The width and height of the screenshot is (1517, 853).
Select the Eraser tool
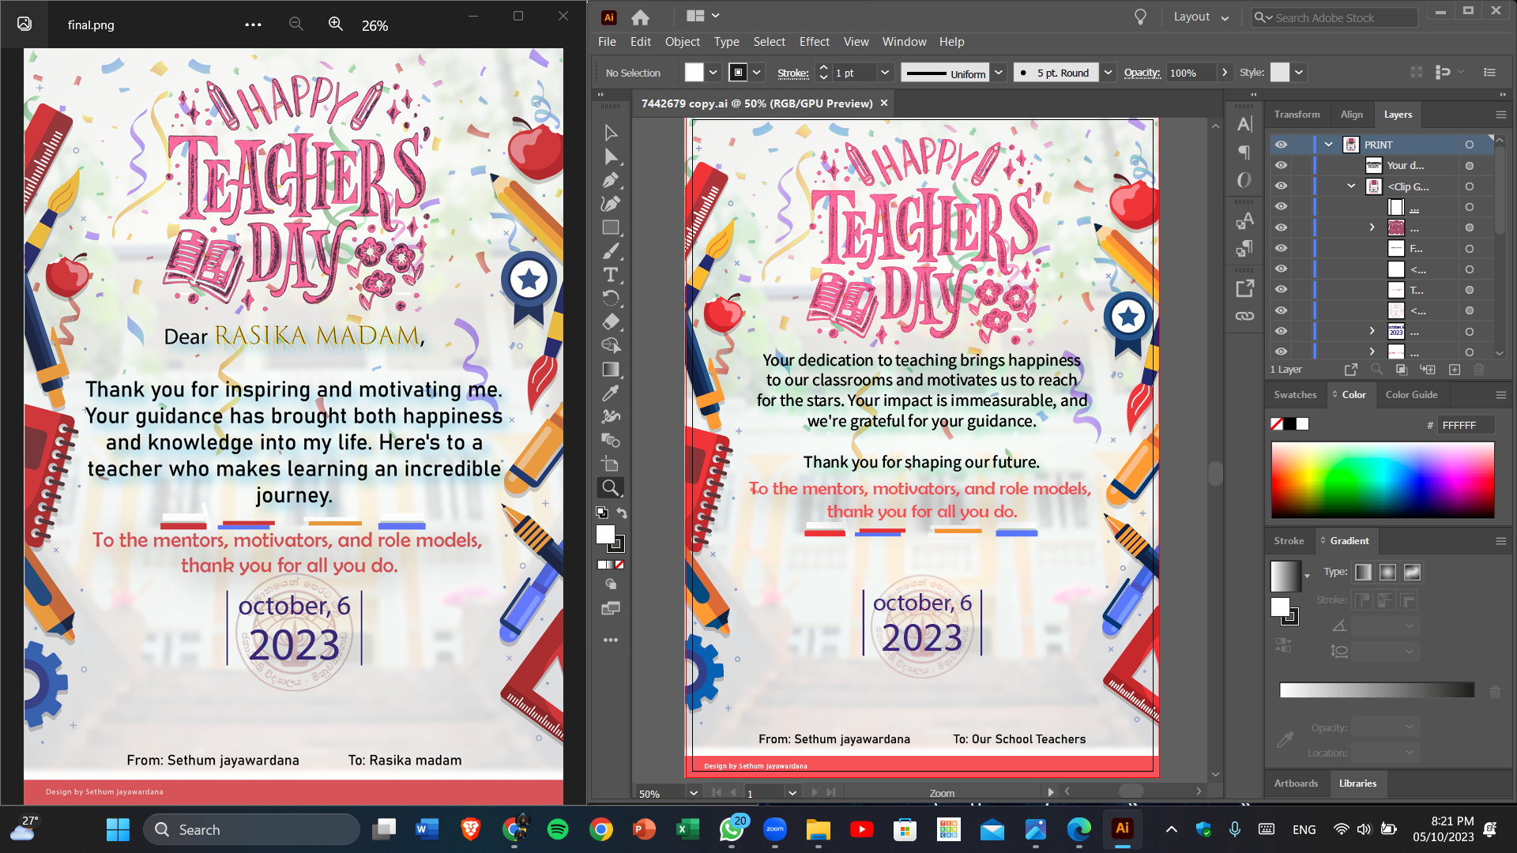coord(610,322)
